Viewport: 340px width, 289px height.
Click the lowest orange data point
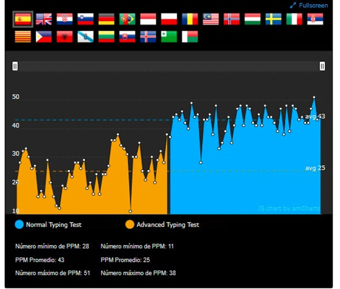tap(130, 212)
